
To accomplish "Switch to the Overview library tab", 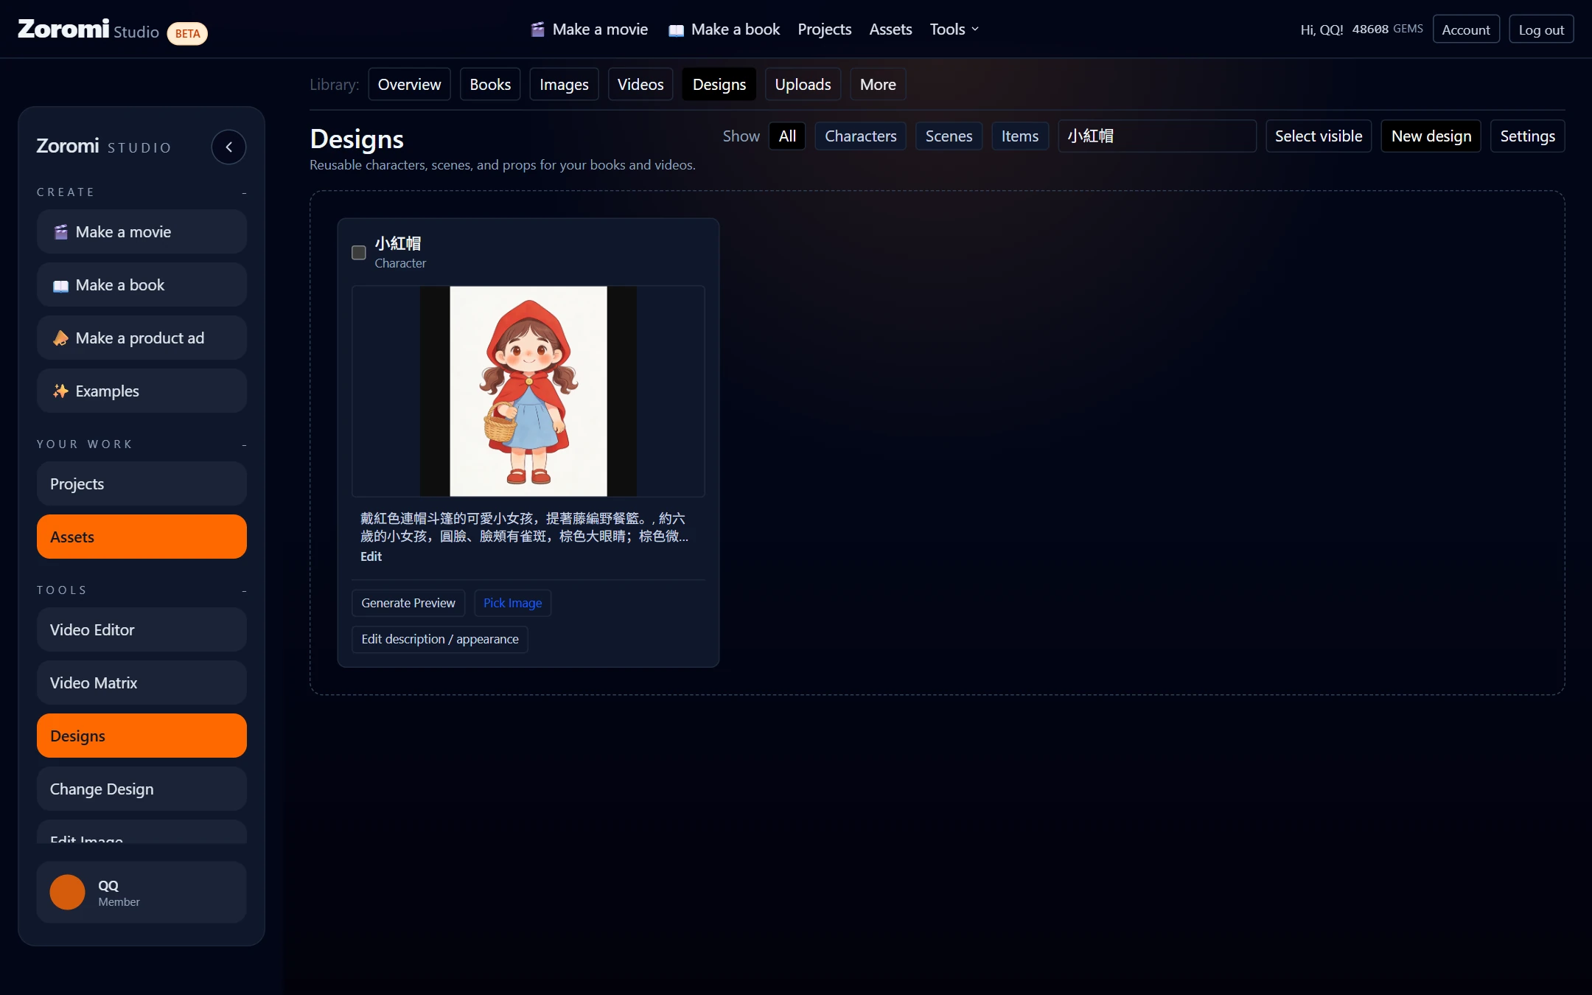I will 409,84.
